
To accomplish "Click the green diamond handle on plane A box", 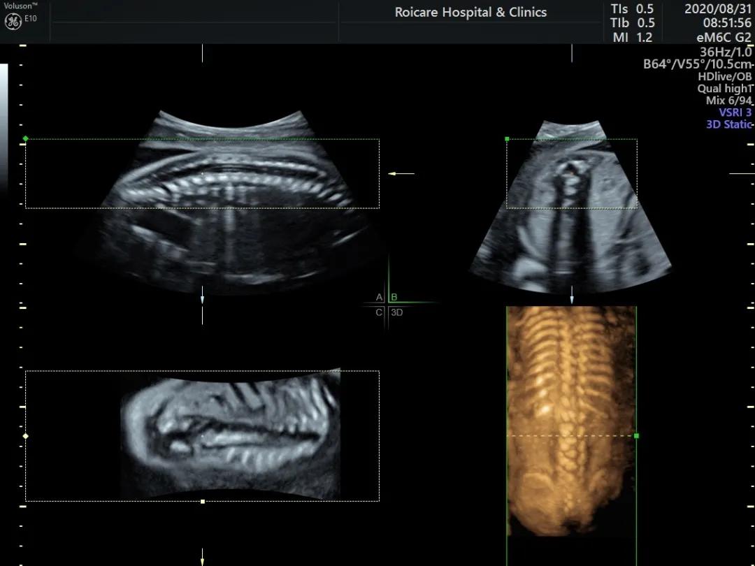I will [x=26, y=139].
